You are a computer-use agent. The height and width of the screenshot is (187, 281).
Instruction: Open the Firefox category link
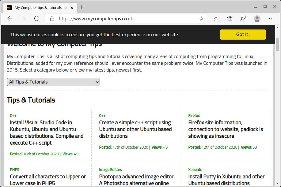click(194, 116)
